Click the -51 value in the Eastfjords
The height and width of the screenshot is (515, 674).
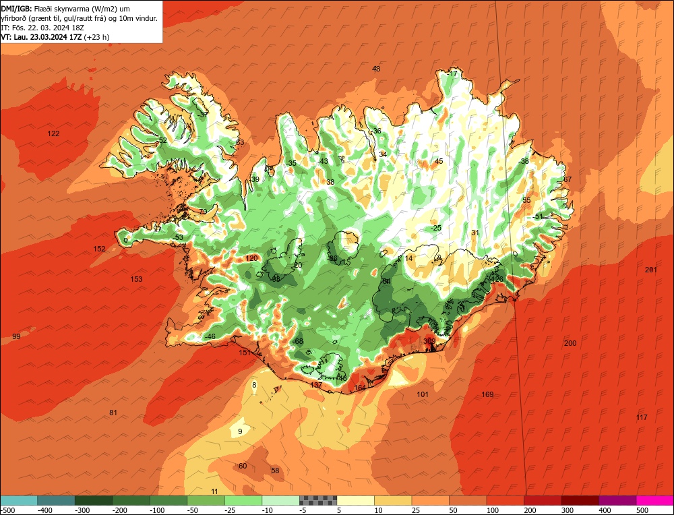tap(538, 216)
